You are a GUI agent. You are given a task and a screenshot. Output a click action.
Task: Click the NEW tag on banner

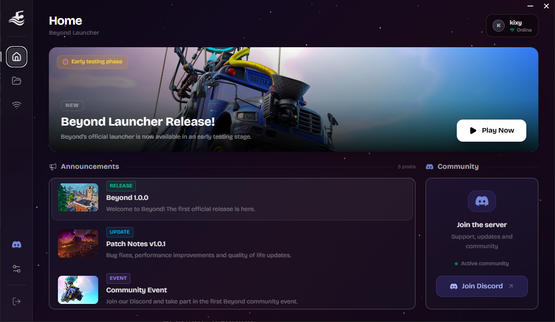[72, 105]
